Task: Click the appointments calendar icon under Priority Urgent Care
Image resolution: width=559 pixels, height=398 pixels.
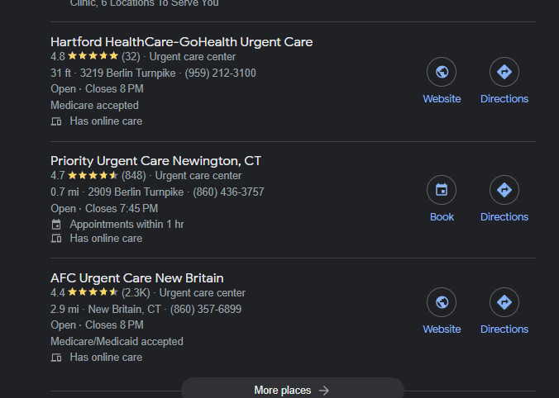Action: point(56,224)
